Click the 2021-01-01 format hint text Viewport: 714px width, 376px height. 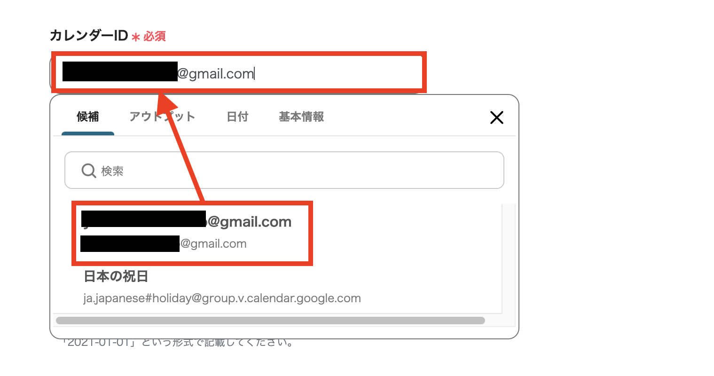[179, 343]
